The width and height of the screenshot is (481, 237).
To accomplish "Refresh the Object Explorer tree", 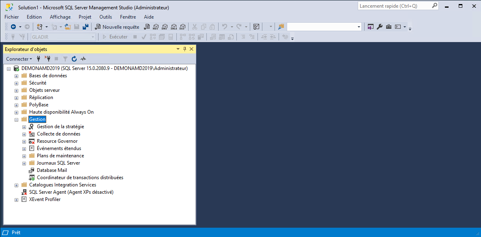I will [x=74, y=59].
